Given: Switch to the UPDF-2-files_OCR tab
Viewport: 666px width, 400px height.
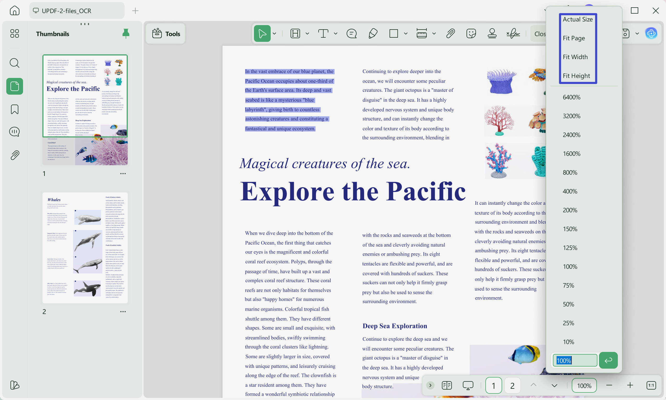Looking at the screenshot, I should [77, 11].
